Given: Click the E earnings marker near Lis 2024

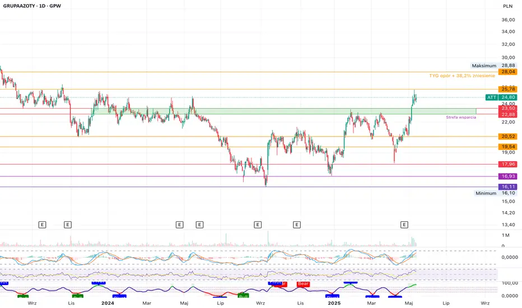Looking at the screenshot, I should click(x=297, y=225).
